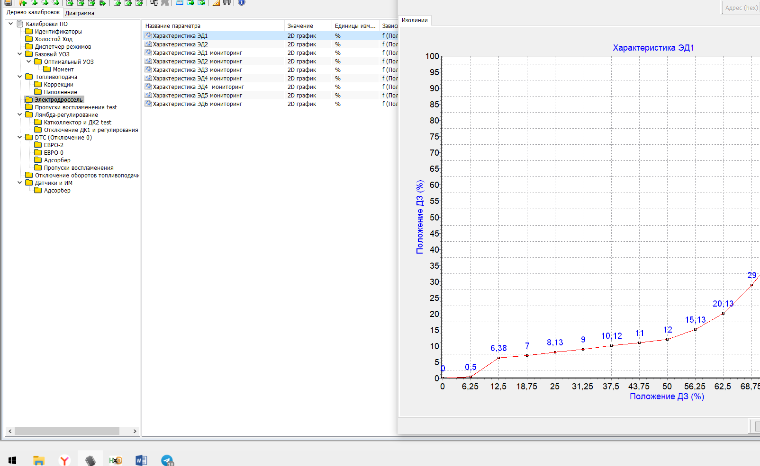Open Telegram from the taskbar
This screenshot has height=466, width=760.
pyautogui.click(x=167, y=460)
